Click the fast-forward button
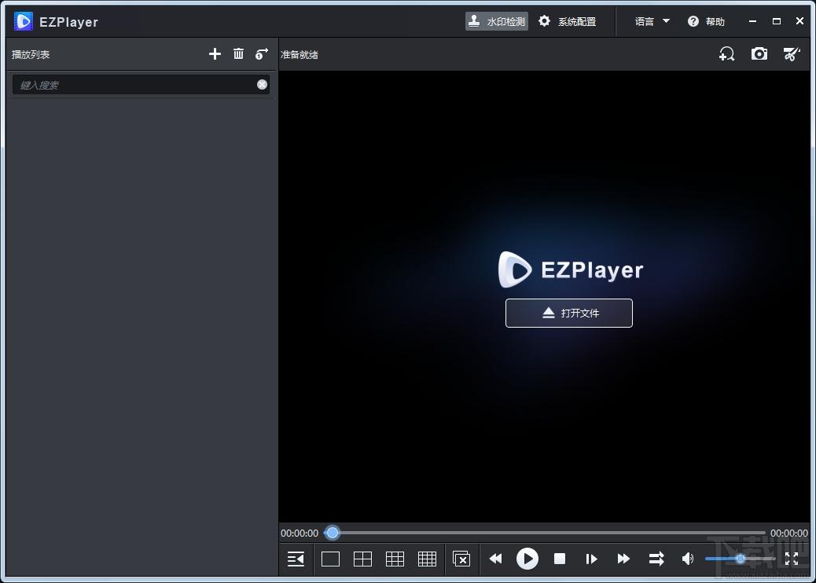816x583 pixels. point(623,559)
